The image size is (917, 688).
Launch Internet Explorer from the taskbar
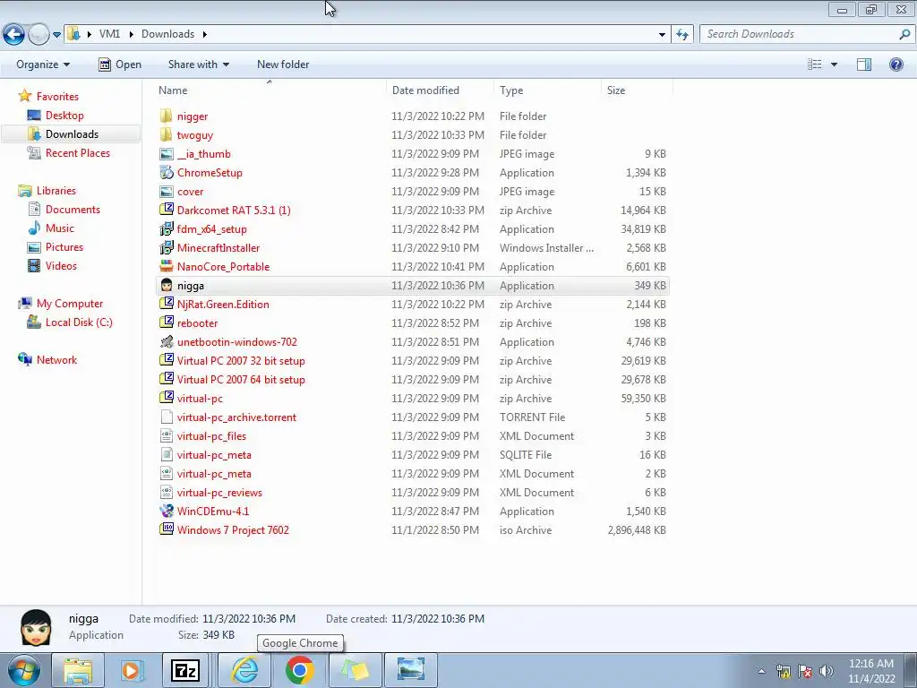point(244,670)
